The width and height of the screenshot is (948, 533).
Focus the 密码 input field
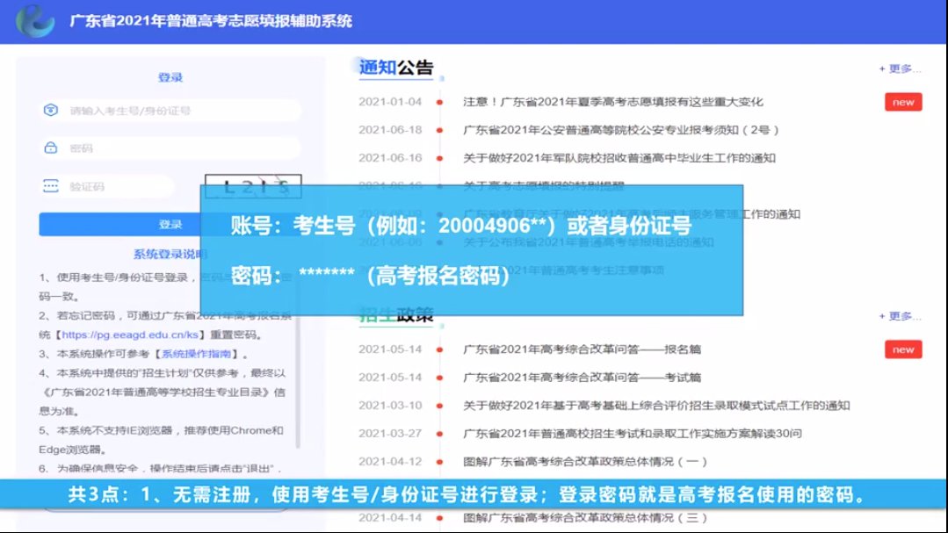coord(176,148)
